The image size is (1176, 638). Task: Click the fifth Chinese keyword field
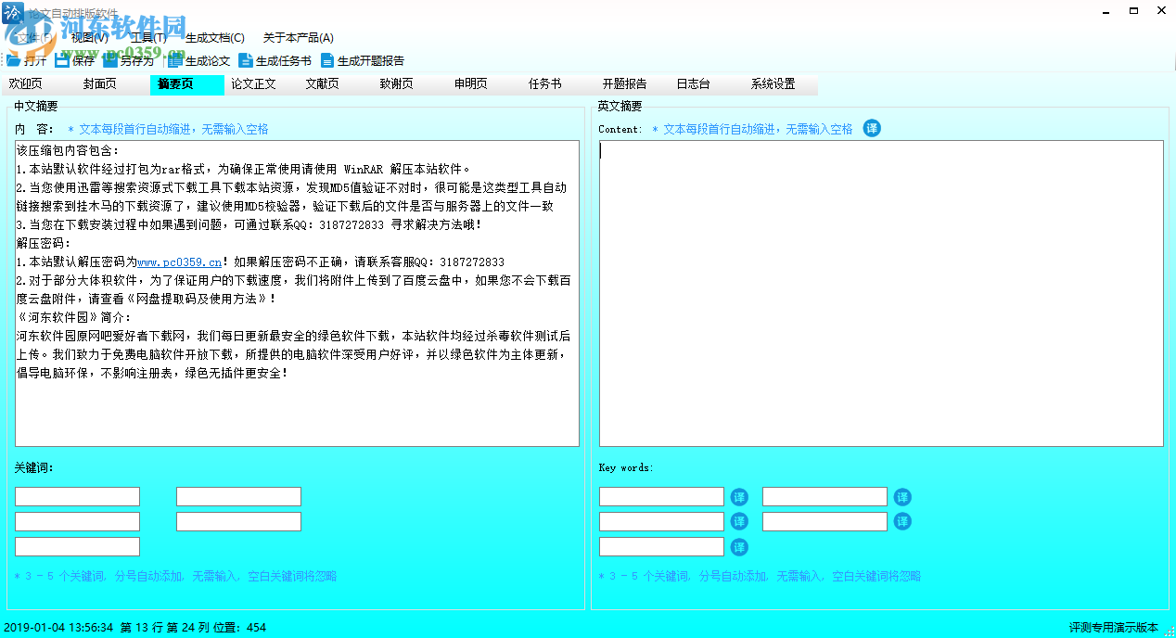coord(77,546)
